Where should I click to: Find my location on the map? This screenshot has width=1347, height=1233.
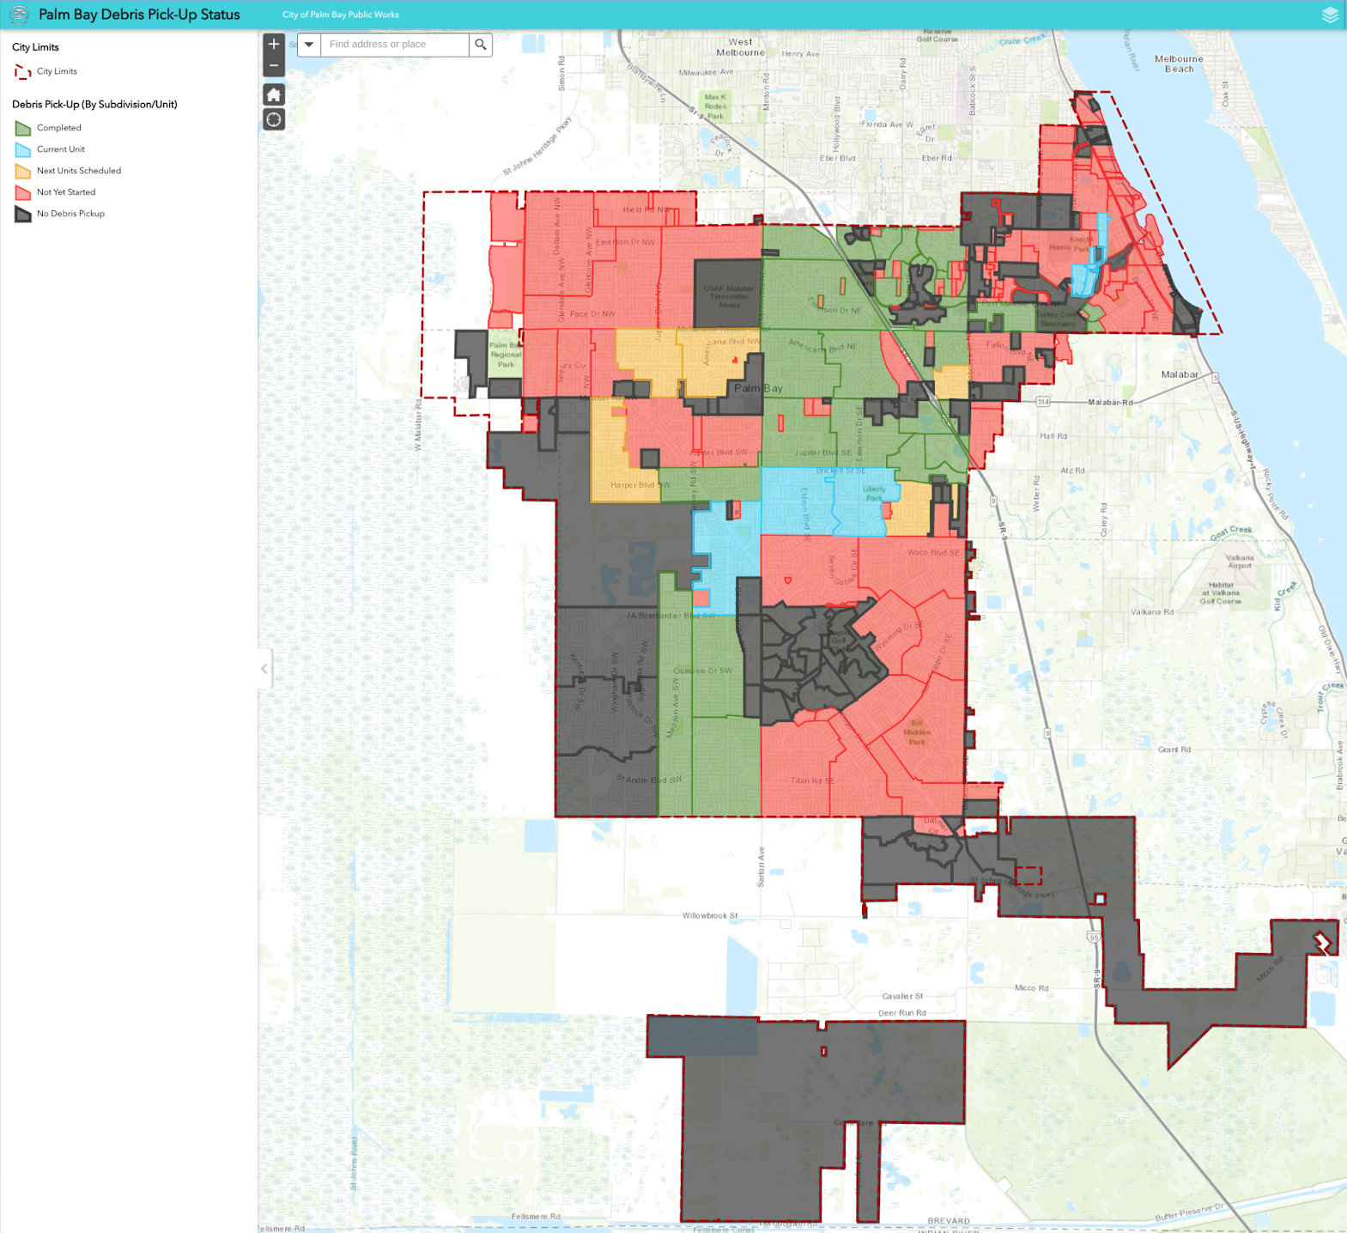pos(274,120)
